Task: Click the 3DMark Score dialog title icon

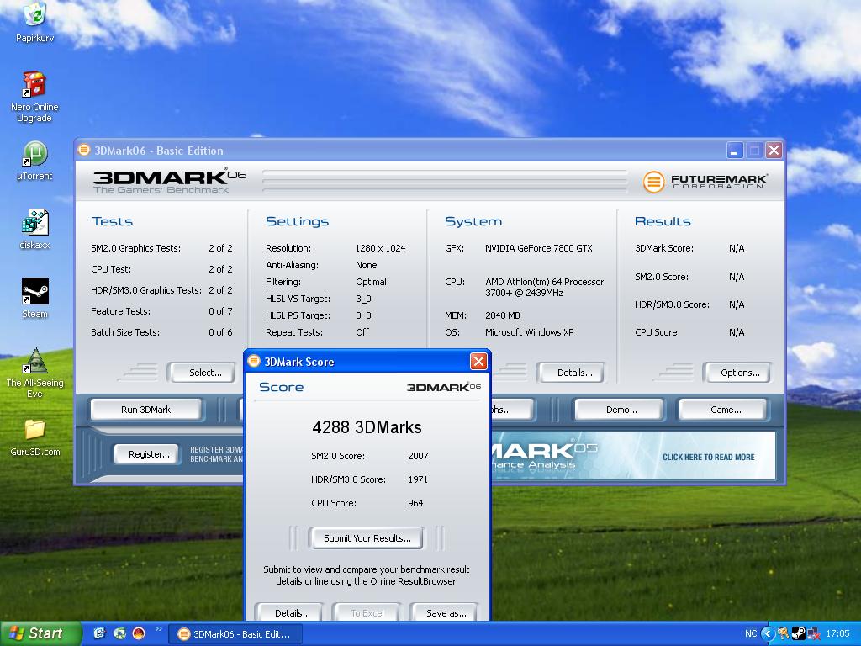Action: [254, 361]
